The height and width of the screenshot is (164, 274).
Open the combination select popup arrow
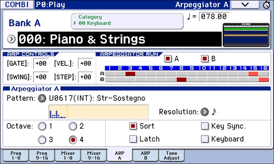coord(11,39)
